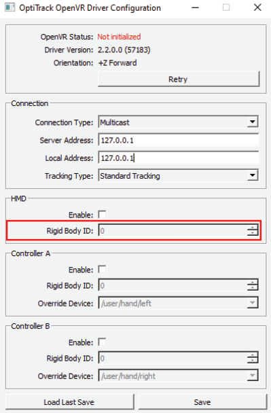Decrement the HMD Rigid Body ID spinner

click(253, 234)
